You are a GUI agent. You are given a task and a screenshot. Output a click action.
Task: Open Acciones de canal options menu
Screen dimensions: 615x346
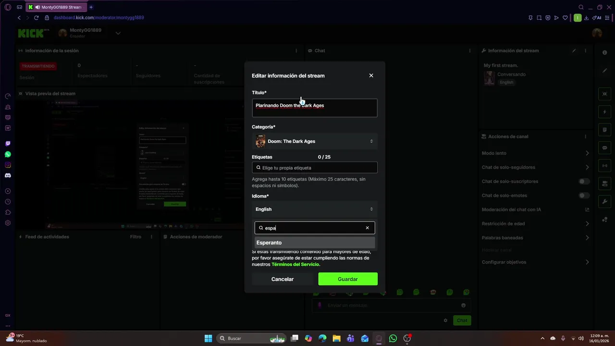585,136
